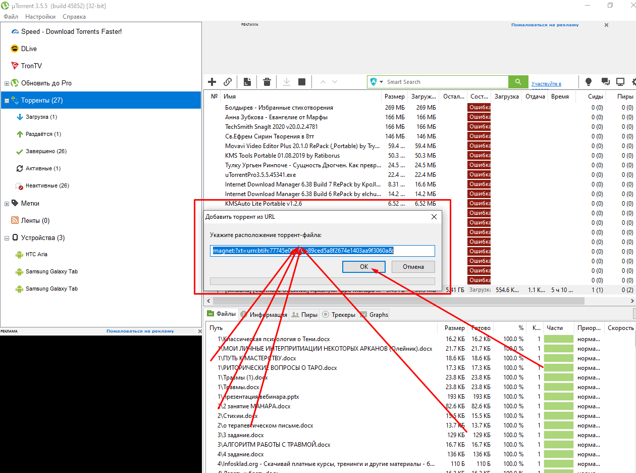
Task: Select torrent KMSAuto Lite Portable v1.2.6
Action: point(263,204)
